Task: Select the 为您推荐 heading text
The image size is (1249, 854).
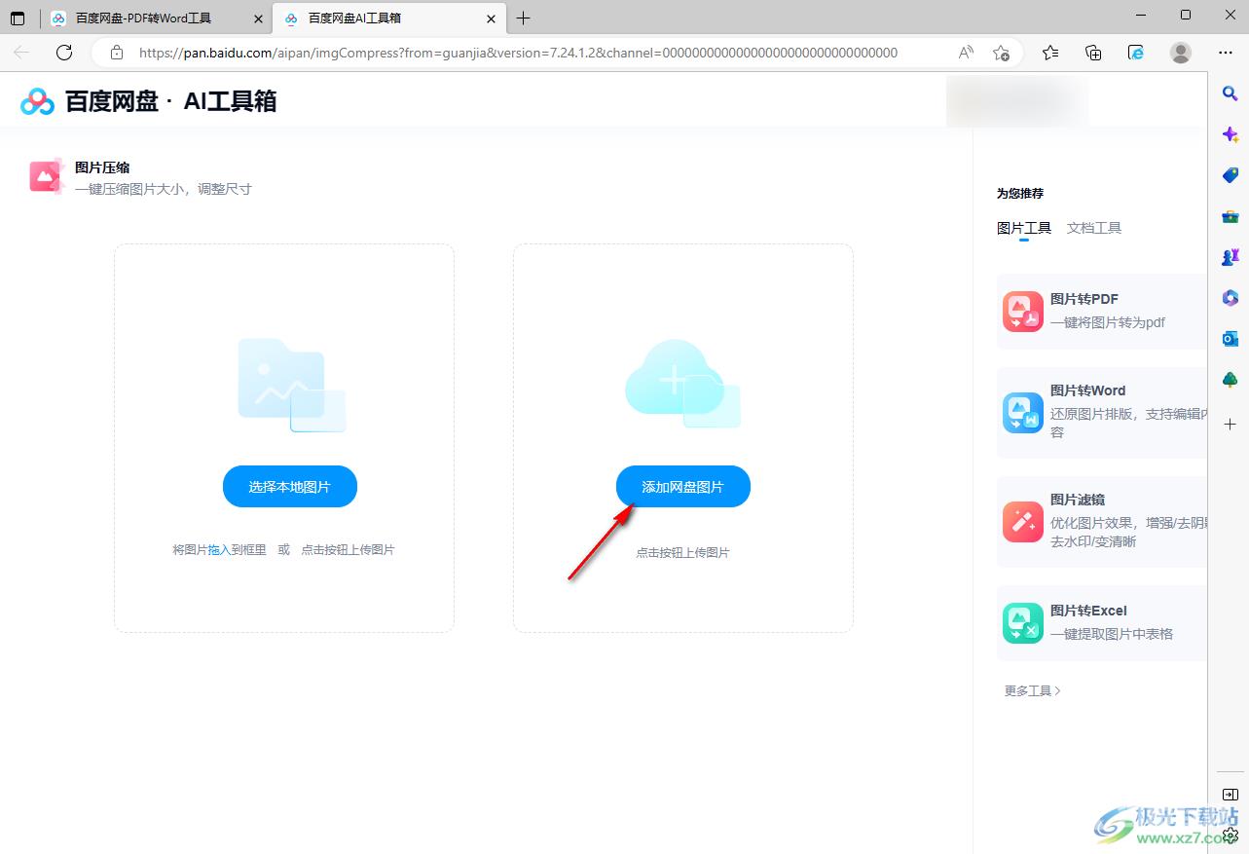Action: (1020, 193)
